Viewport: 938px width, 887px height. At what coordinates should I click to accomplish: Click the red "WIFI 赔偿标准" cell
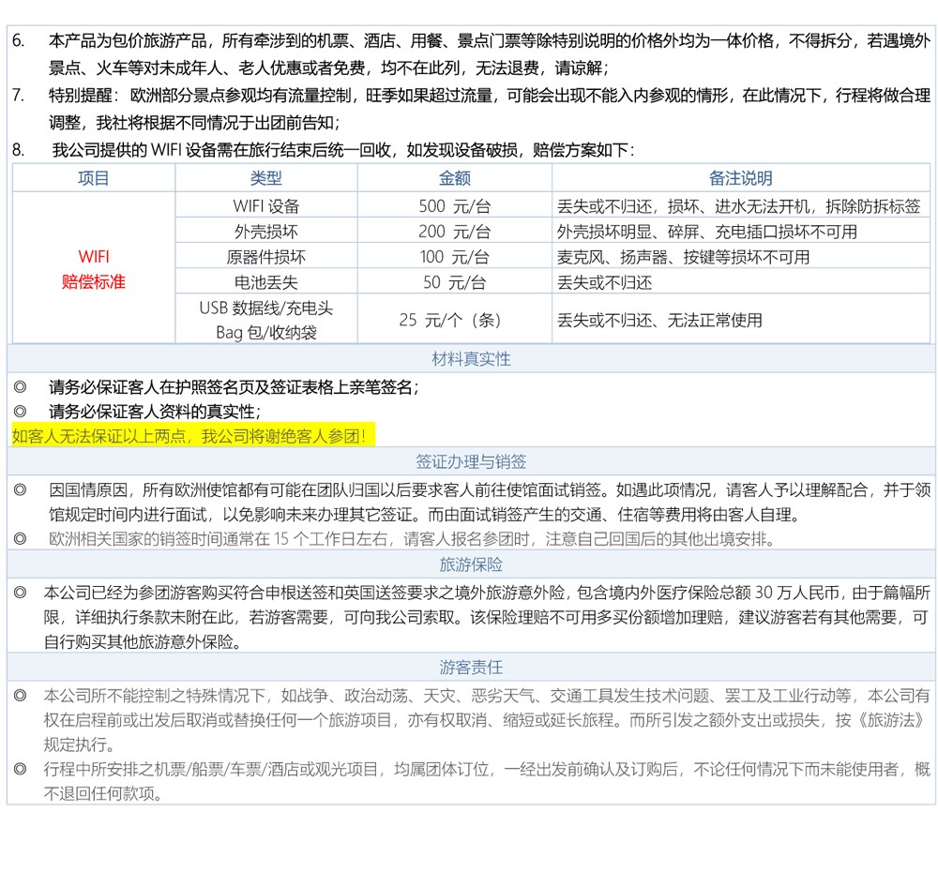point(93,268)
